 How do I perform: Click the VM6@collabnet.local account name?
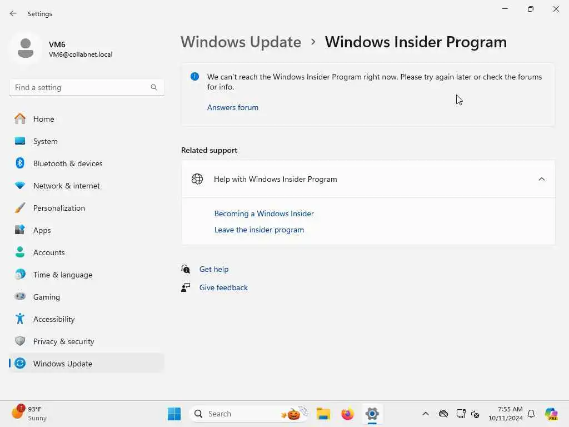click(81, 54)
